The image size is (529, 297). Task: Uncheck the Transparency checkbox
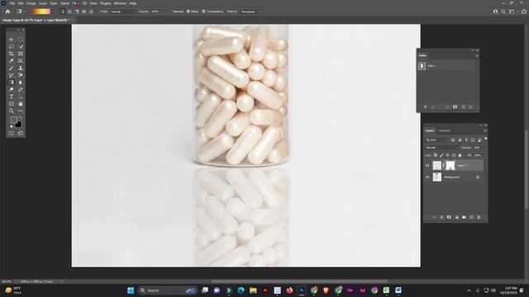tap(203, 12)
